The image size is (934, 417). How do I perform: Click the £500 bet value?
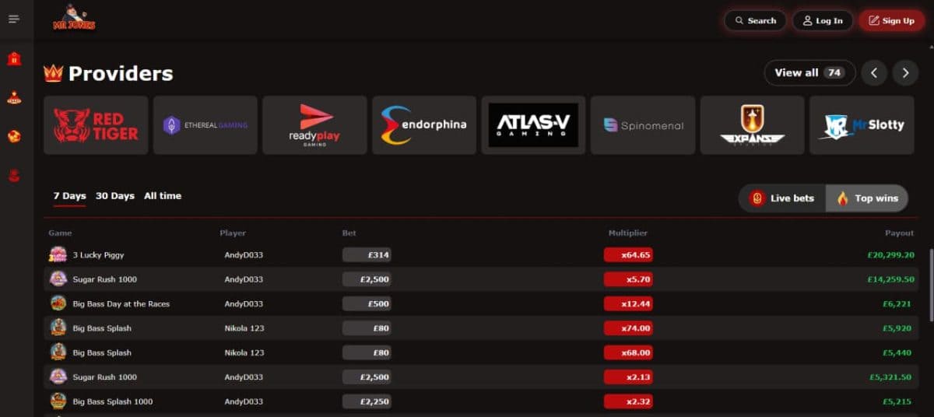367,303
